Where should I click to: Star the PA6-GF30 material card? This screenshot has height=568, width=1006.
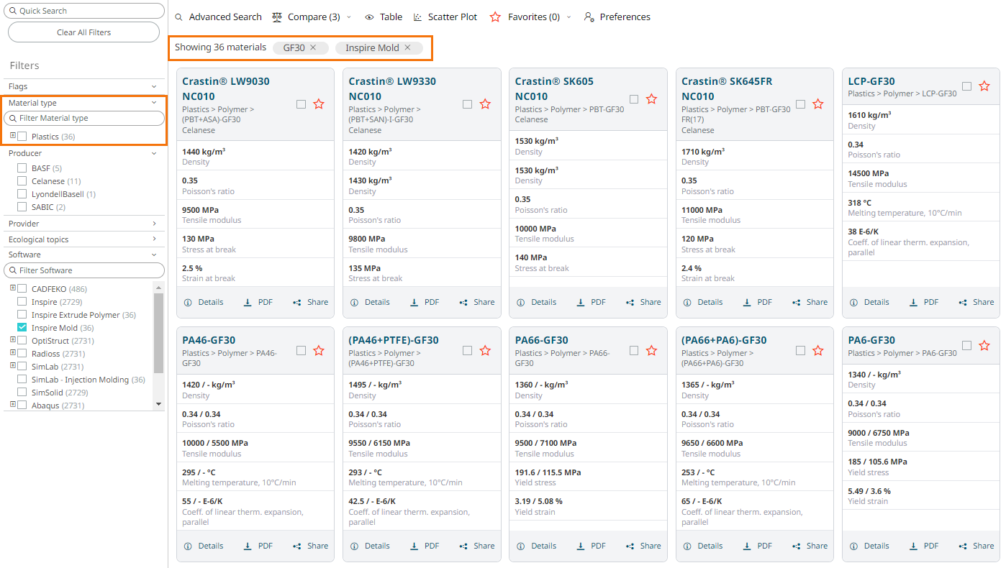[x=984, y=346]
